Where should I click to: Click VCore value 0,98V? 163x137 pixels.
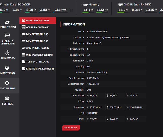[90, 101]
